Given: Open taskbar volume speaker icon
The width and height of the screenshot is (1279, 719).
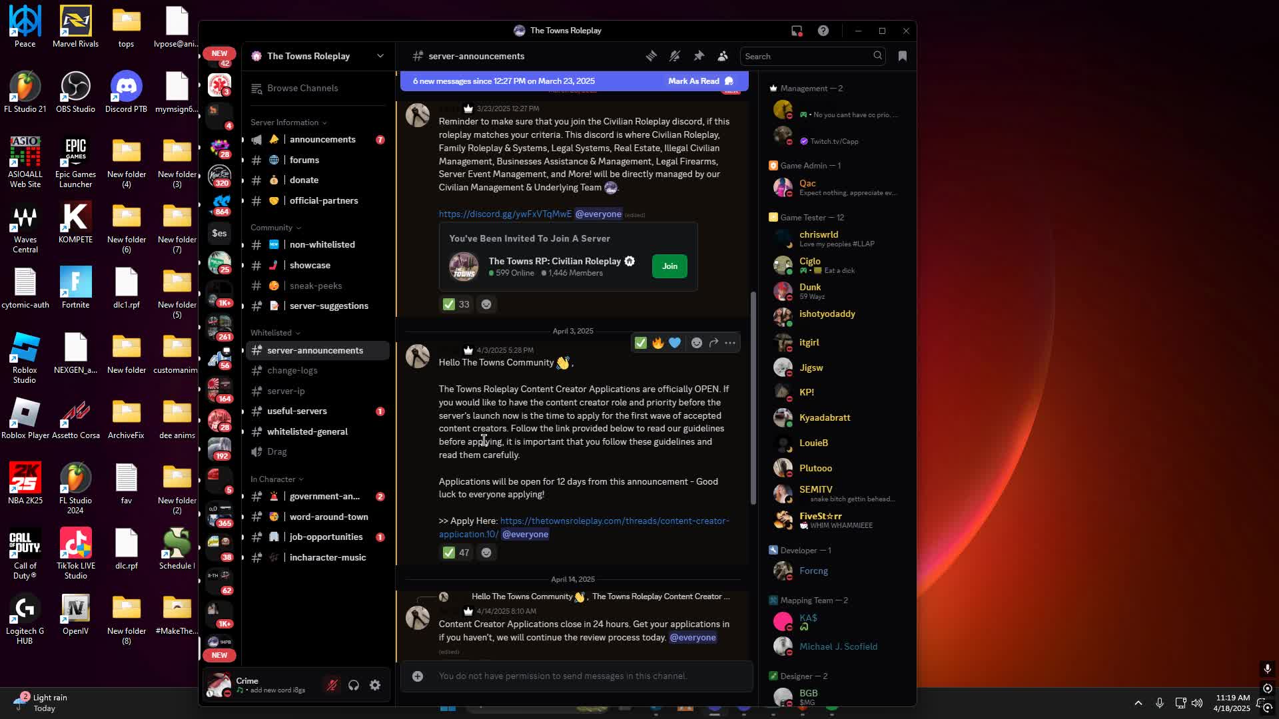Looking at the screenshot, I should pos(1197,703).
